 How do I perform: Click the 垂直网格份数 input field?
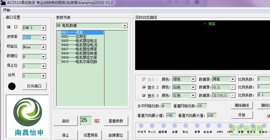[202, 106]
